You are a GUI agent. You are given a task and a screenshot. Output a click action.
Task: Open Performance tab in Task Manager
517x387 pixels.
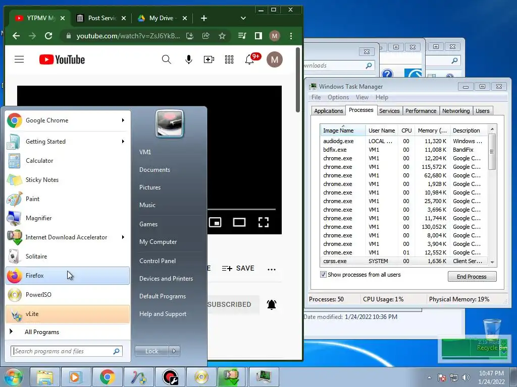coord(421,111)
